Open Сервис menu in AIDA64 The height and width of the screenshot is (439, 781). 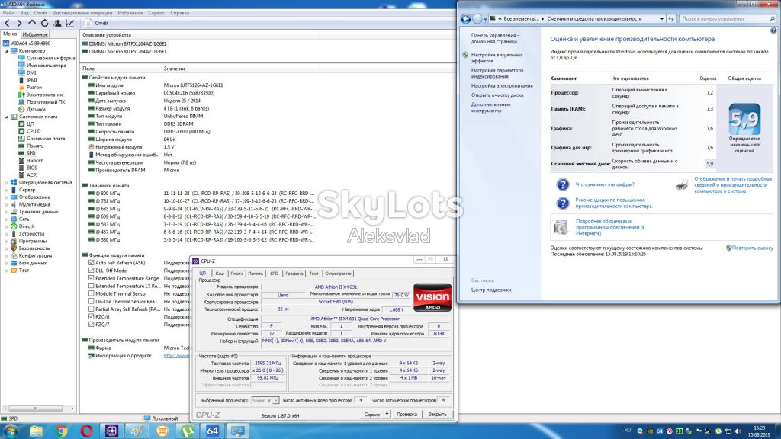coord(156,13)
